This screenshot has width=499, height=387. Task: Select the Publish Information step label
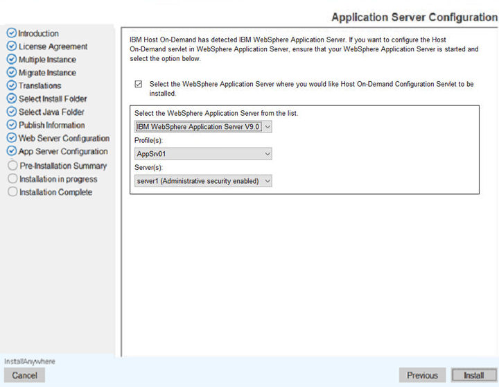52,126
